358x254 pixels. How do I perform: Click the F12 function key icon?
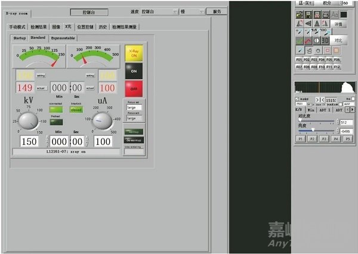pyautogui.click(x=338, y=67)
